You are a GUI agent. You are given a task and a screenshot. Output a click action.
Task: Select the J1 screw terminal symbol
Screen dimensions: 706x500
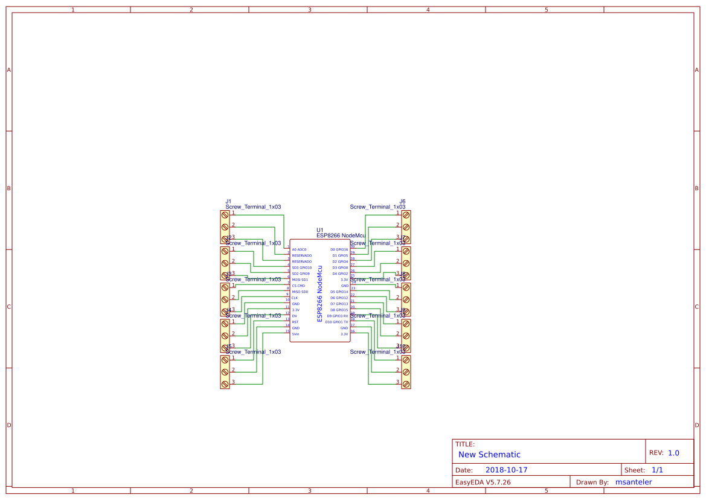tap(225, 227)
